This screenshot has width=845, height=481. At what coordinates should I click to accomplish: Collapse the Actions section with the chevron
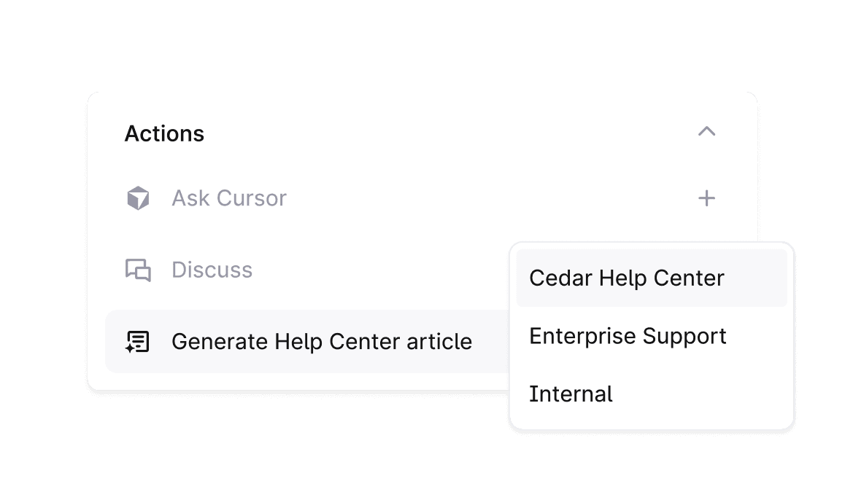coord(706,132)
